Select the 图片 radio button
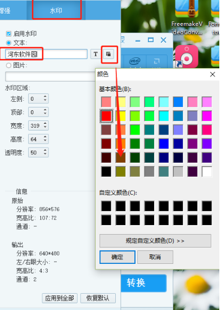 (x=8, y=65)
